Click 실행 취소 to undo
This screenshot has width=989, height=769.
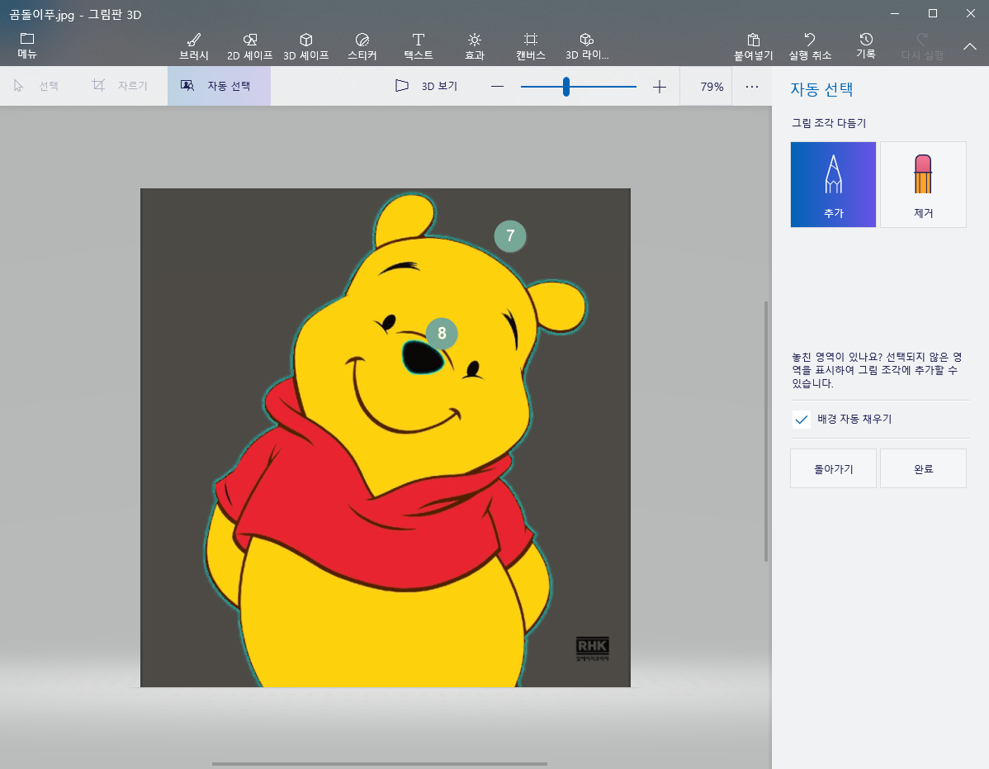pos(810,47)
